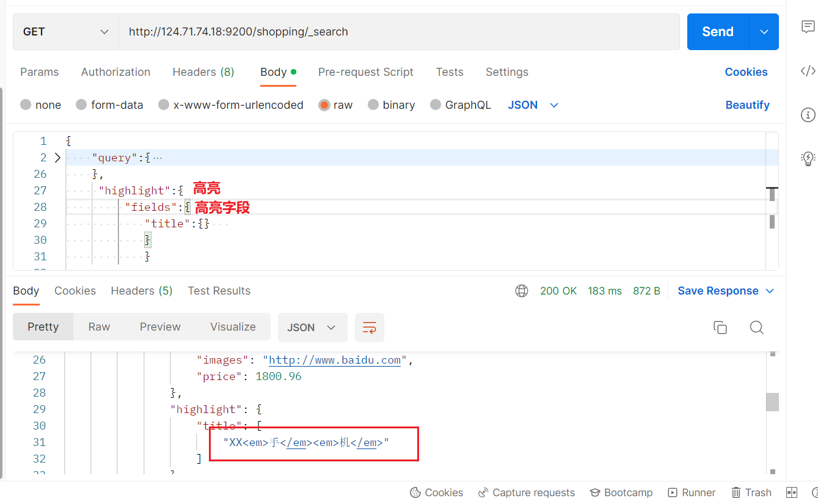Copy the response body

(720, 328)
